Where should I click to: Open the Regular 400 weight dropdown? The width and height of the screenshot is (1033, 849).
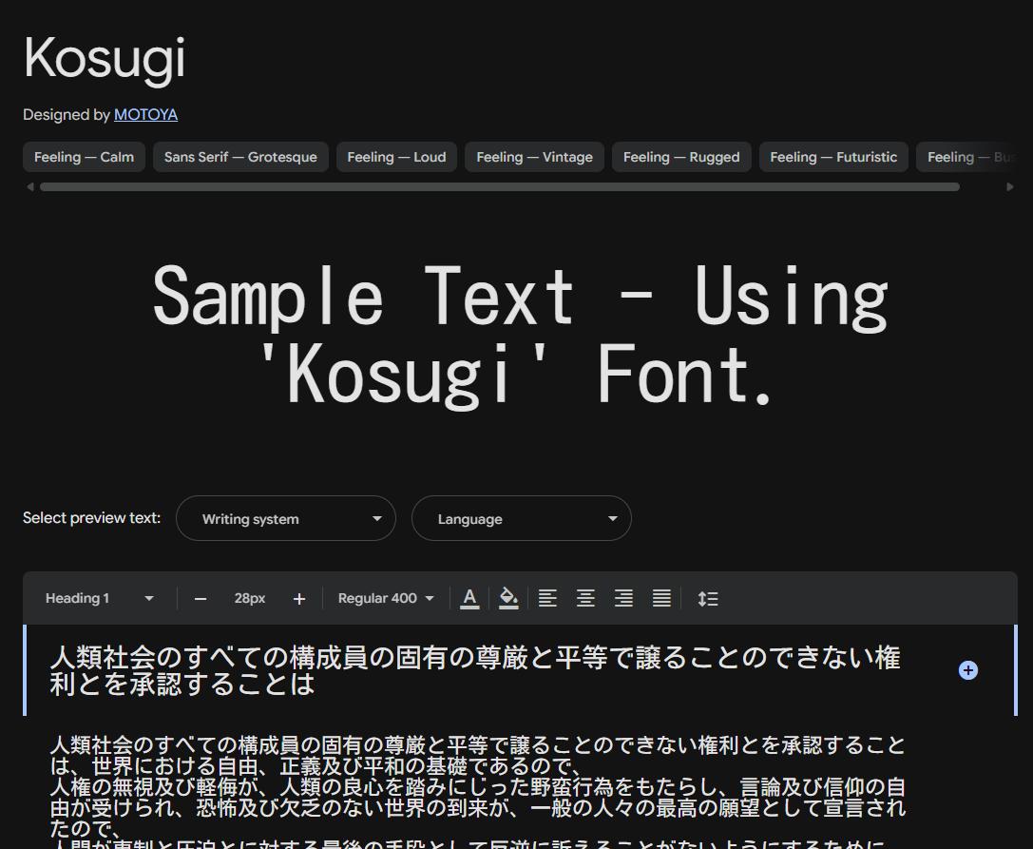[386, 599]
